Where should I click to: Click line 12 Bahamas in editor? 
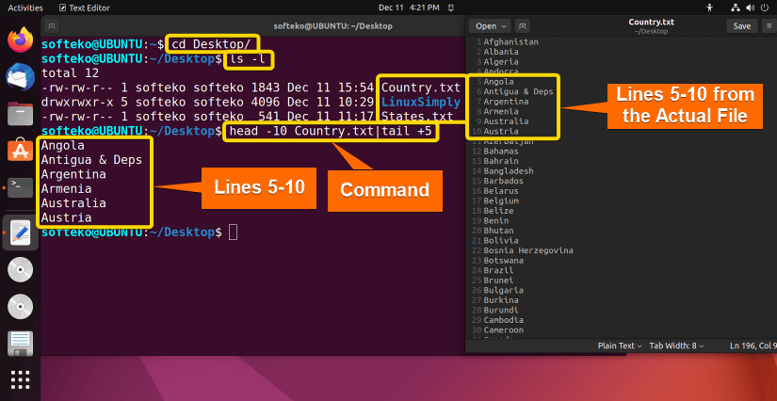(x=501, y=151)
